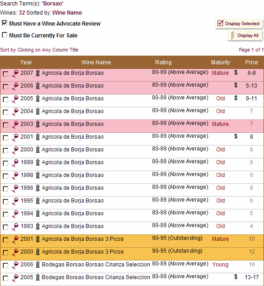The image size is (264, 286).
Task: Click dollar sign icon in 2005 Agricola Borsao row
Action: click(x=236, y=98)
